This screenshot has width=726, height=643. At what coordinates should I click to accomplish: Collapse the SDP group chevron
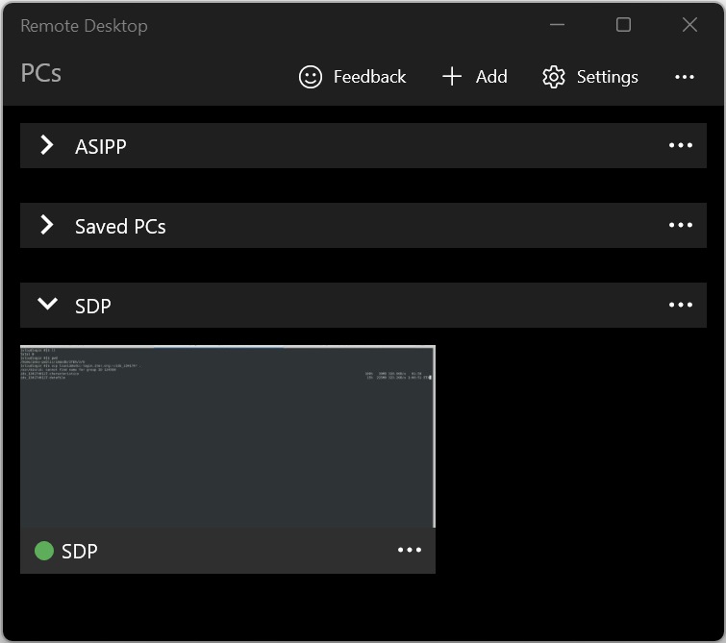[47, 304]
